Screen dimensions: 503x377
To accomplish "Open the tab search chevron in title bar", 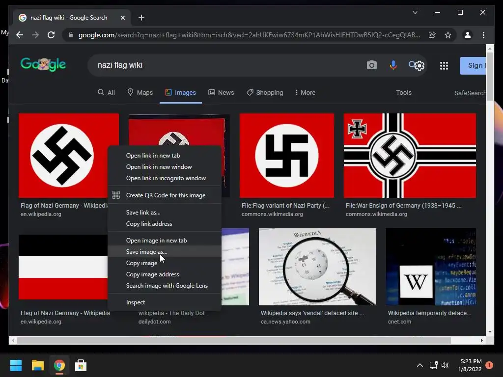I will 415,12.
